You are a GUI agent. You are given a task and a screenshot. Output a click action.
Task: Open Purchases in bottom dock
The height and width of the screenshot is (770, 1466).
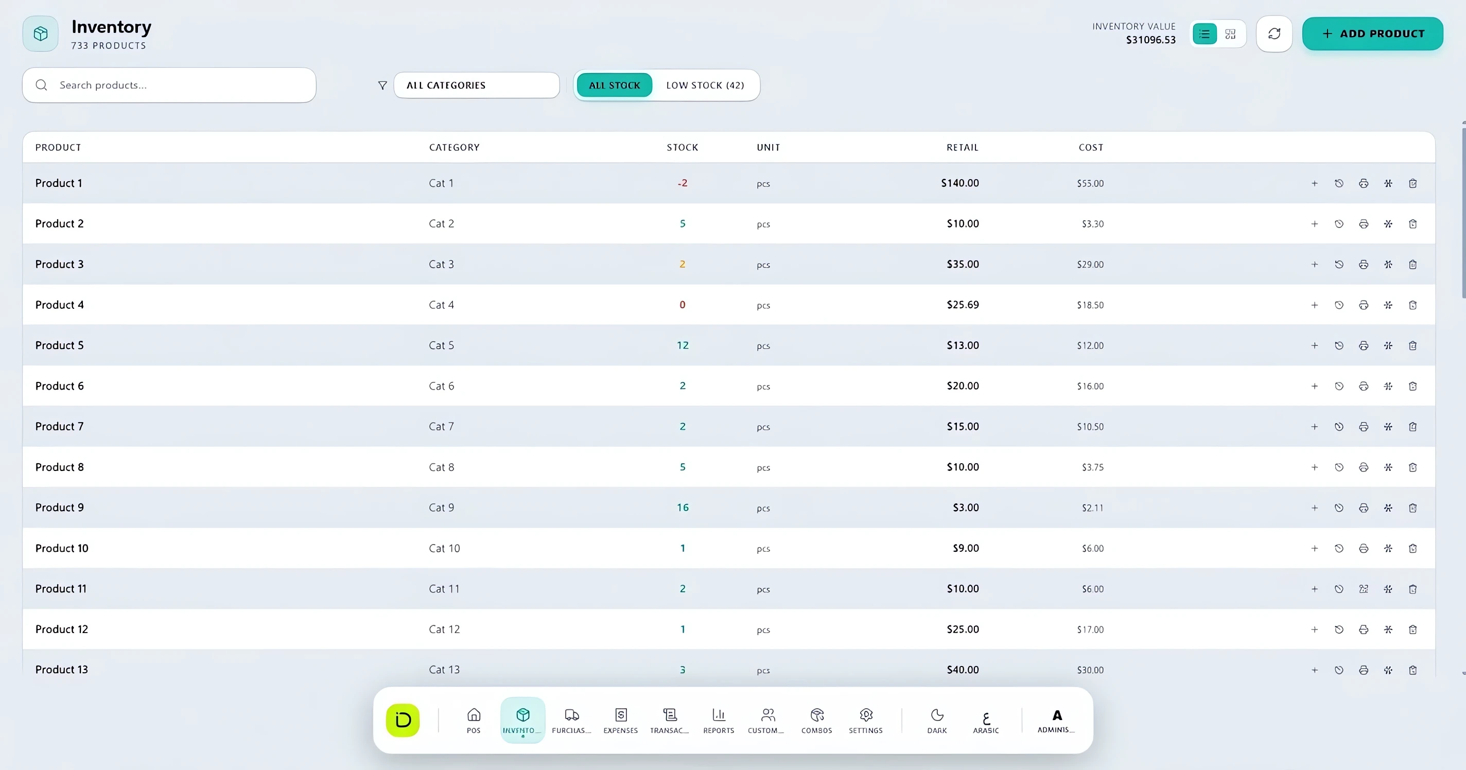571,721
